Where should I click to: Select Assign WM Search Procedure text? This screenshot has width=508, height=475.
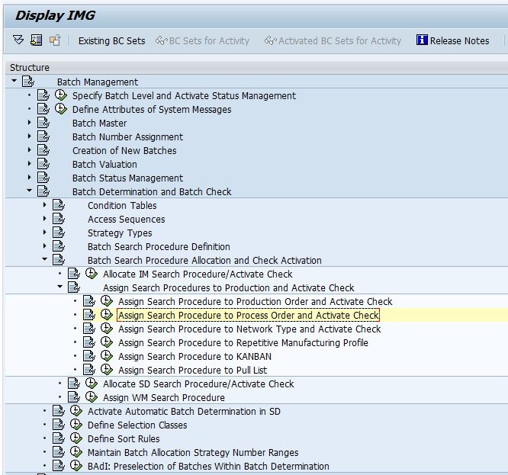(x=164, y=397)
